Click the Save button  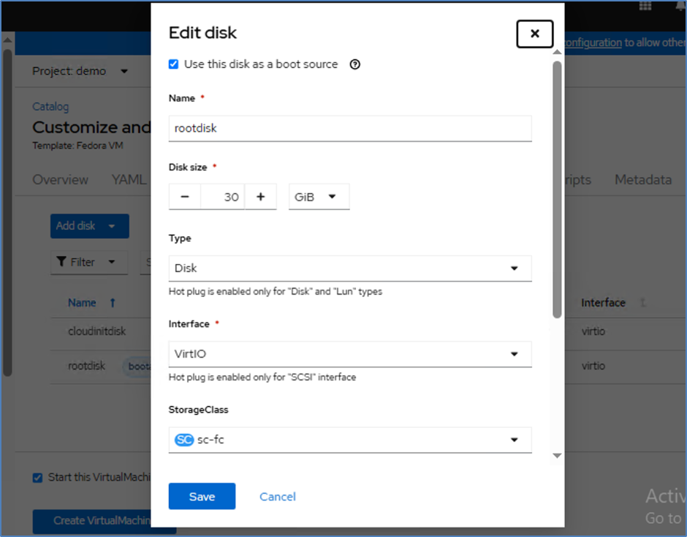coord(202,496)
